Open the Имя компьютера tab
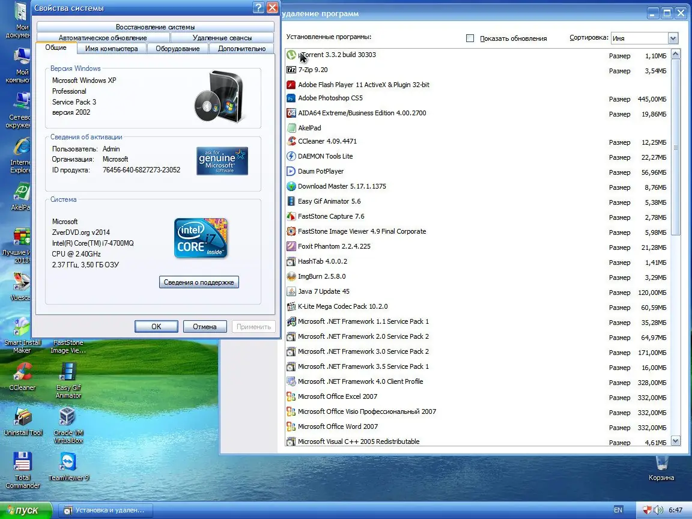Viewport: 692px width, 519px height. 112,49
